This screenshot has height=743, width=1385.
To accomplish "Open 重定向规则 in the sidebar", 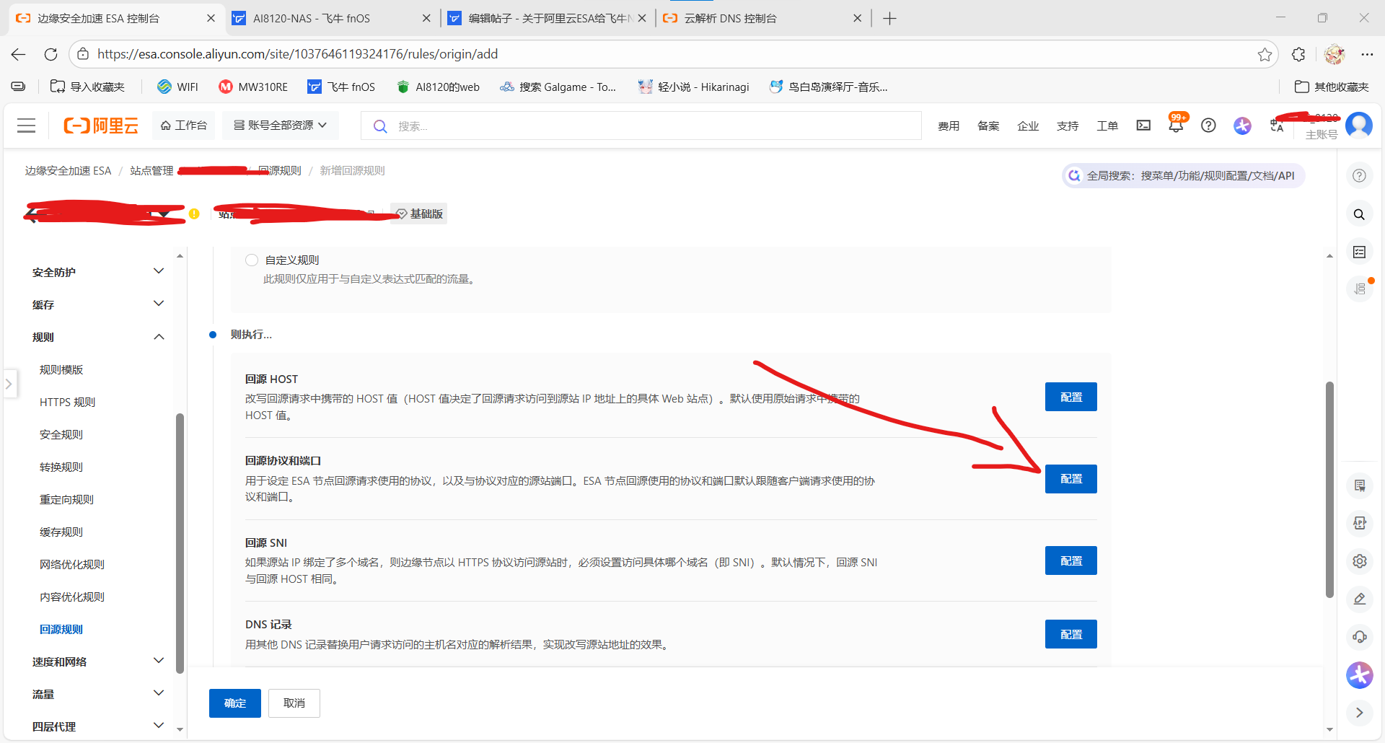I will 66,499.
